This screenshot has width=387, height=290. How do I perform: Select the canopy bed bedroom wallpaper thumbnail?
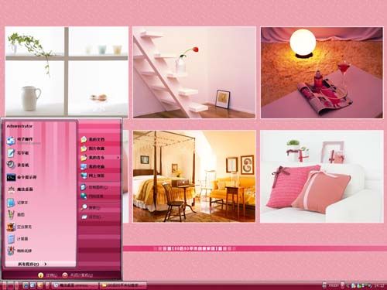194,176
